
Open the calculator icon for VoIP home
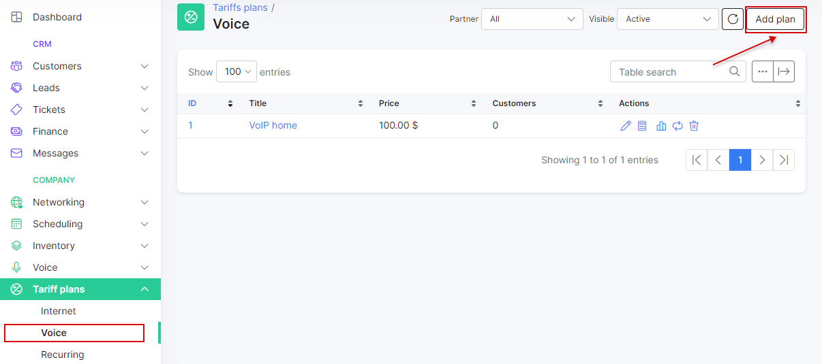point(642,126)
